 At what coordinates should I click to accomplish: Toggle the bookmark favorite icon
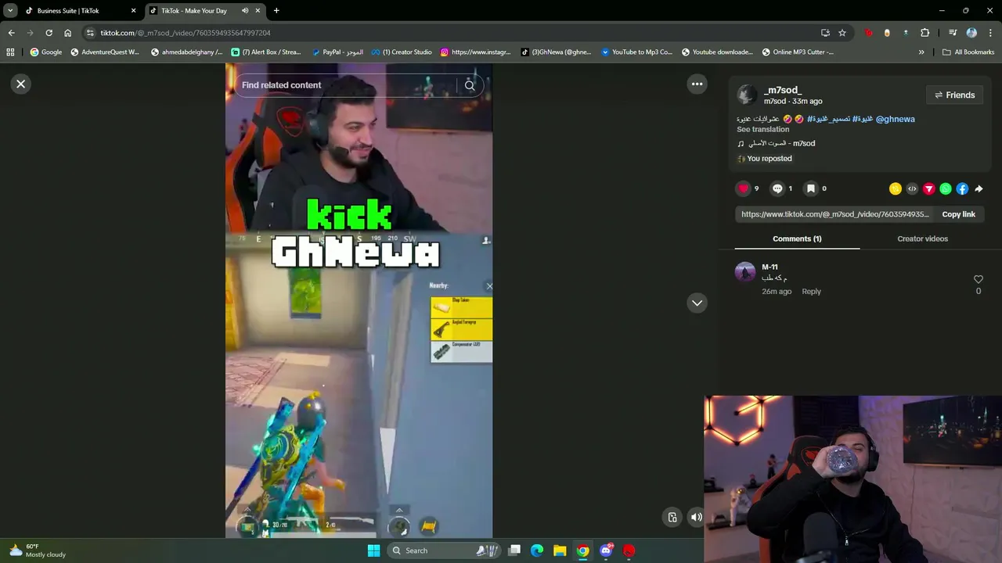[x=811, y=188]
